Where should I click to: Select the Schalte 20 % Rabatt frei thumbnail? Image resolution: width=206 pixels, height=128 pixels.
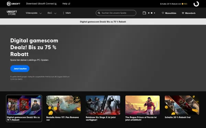click(182, 105)
